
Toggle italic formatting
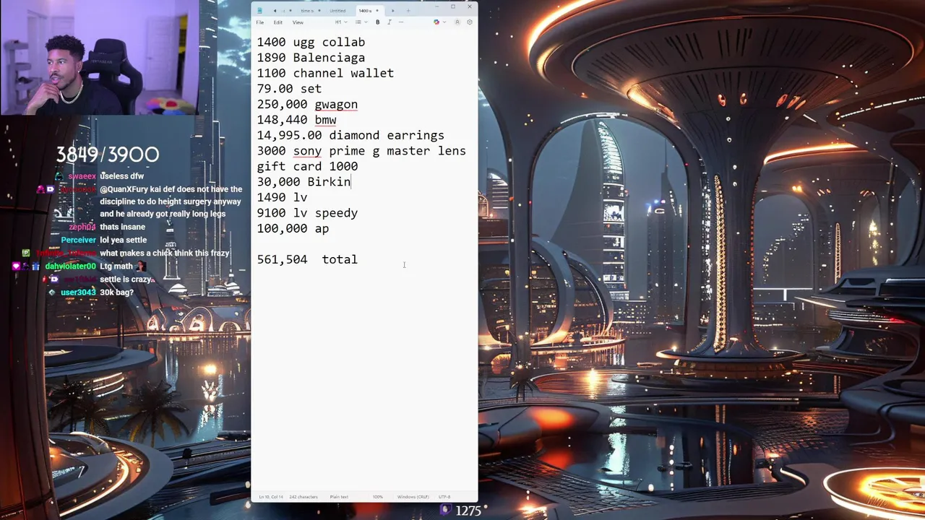(x=390, y=22)
